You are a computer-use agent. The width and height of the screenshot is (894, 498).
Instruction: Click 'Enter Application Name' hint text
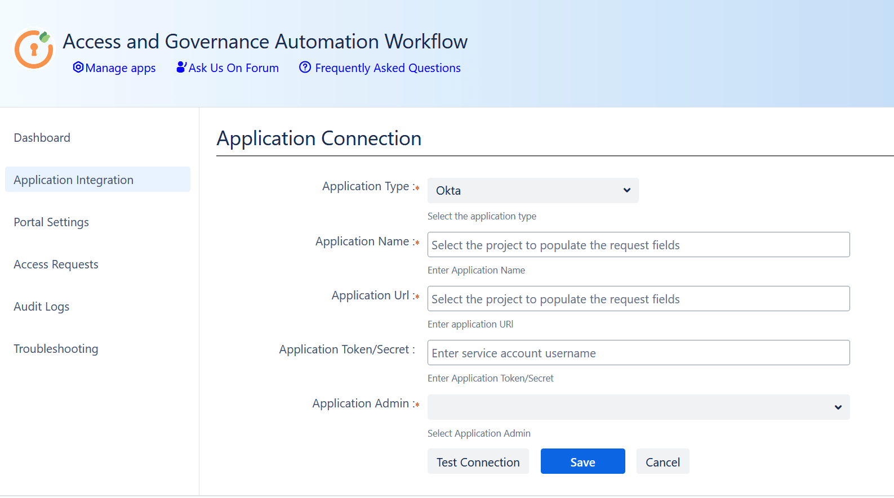[x=476, y=270]
